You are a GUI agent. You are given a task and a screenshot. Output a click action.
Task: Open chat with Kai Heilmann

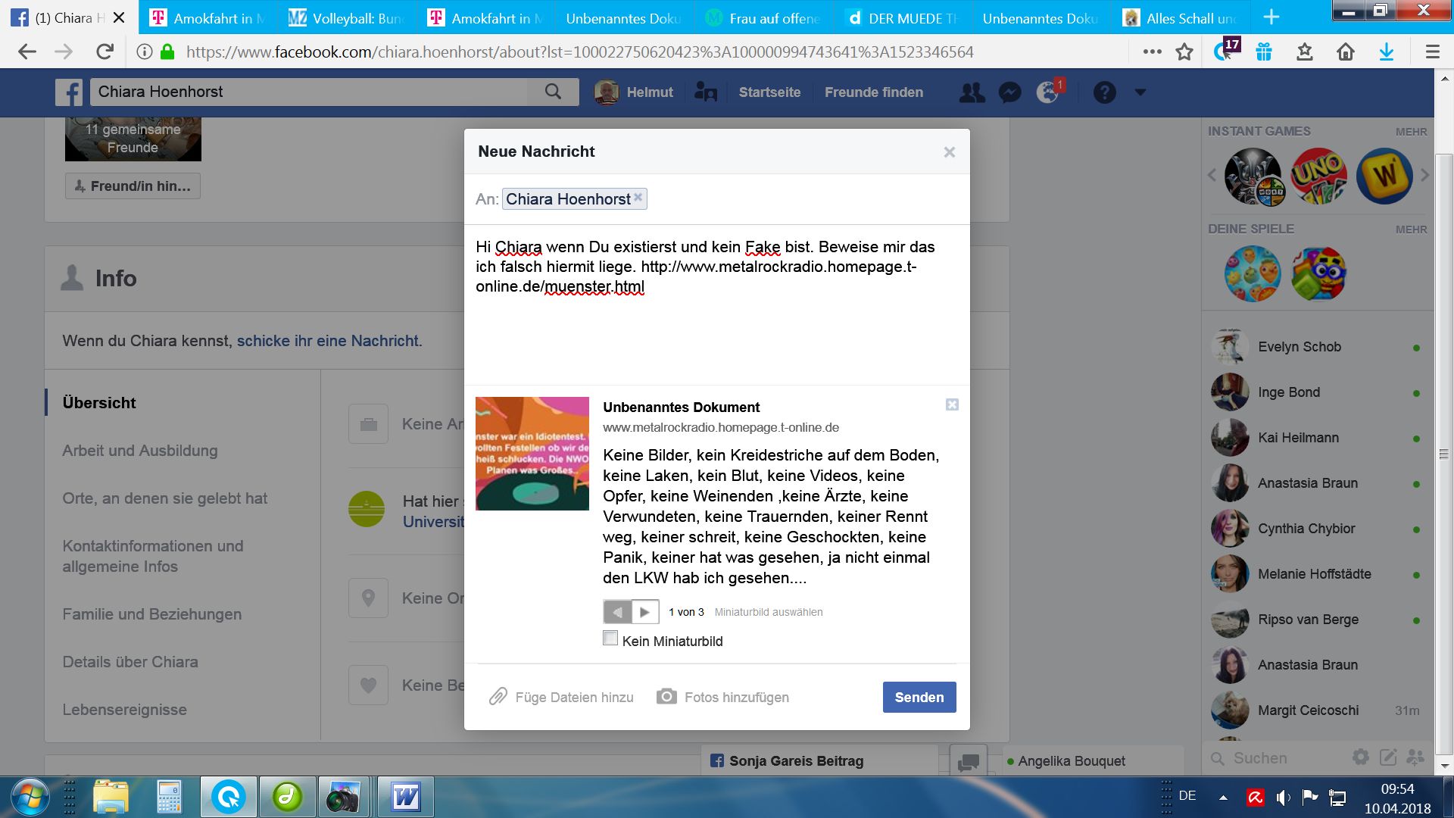pos(1318,438)
